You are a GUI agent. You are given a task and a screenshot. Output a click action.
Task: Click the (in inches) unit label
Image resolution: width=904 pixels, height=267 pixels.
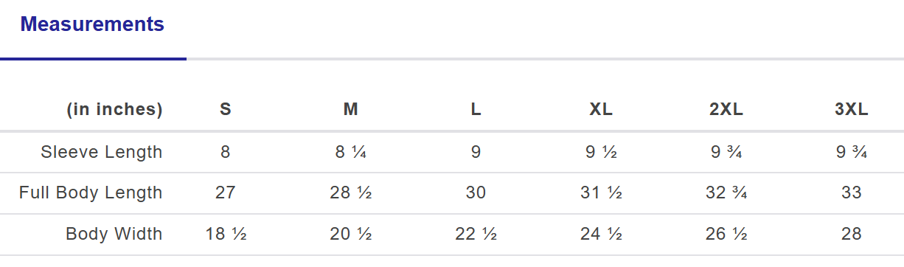tap(115, 110)
